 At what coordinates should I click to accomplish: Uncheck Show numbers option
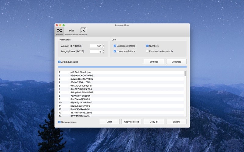point(59,122)
